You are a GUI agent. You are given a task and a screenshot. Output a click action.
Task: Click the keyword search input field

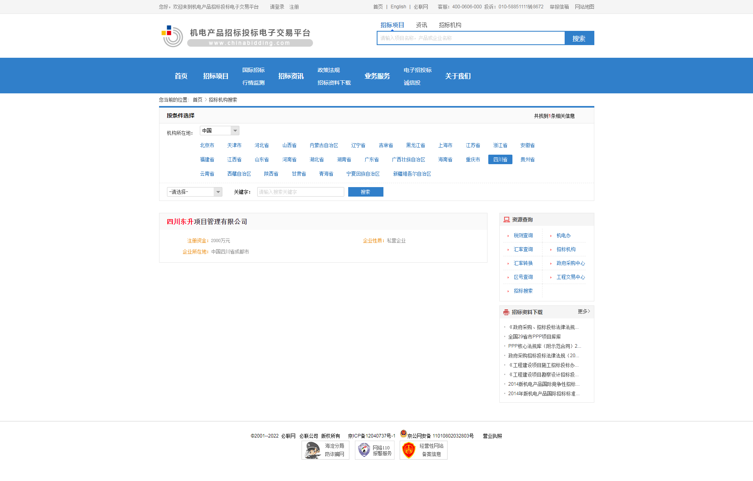[x=300, y=192]
